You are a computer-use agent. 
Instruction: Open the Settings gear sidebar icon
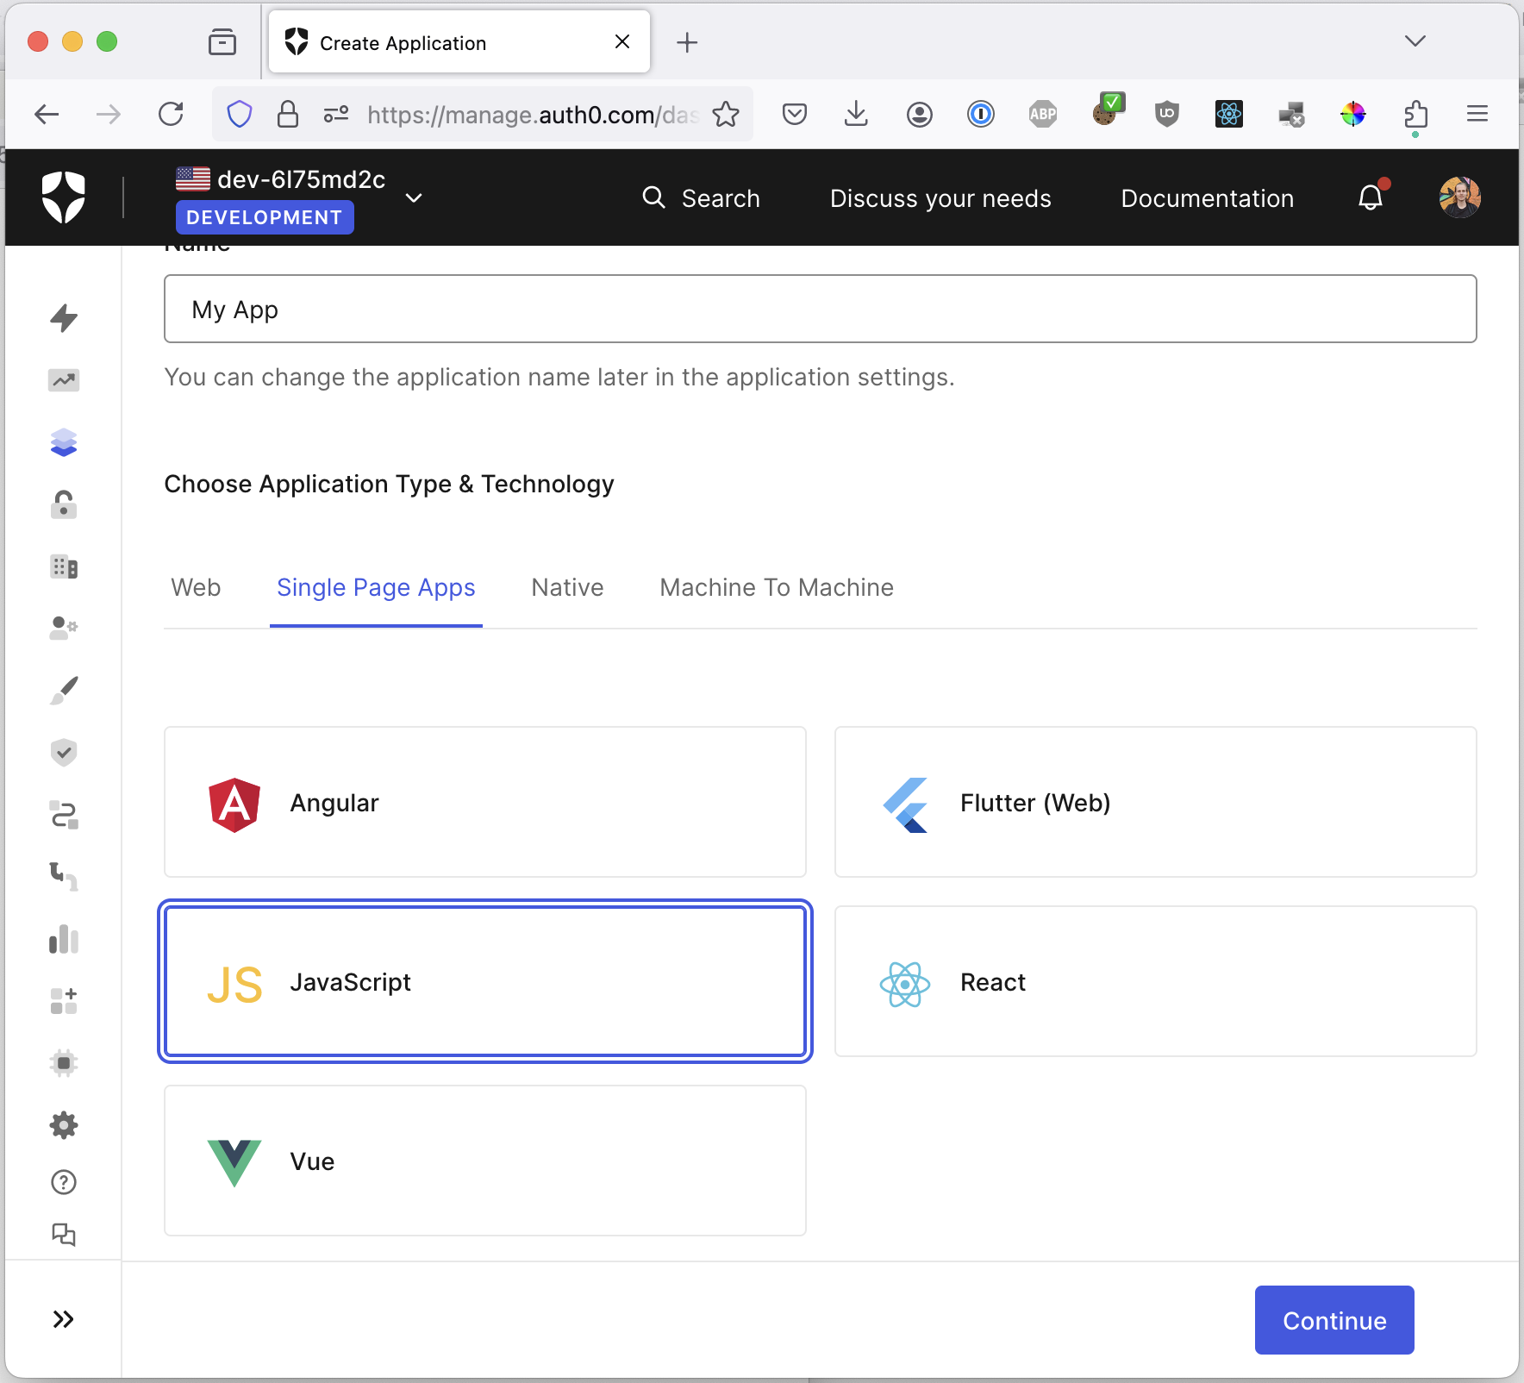click(64, 1125)
